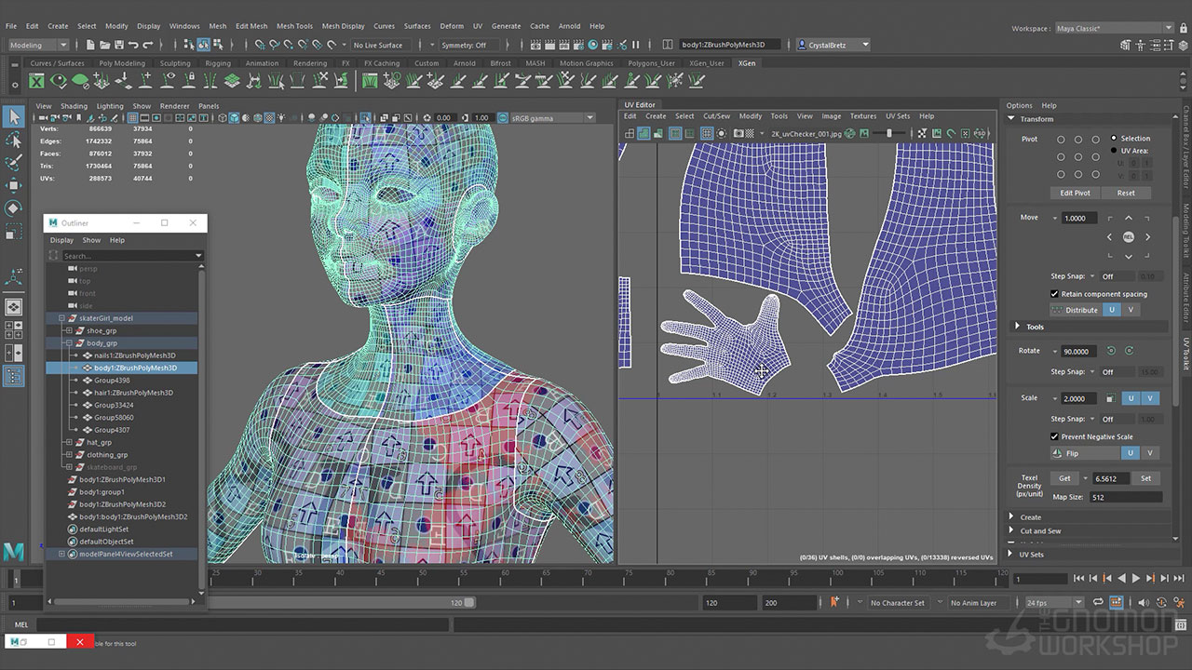
Task: Click the texel density Get button
Action: click(x=1064, y=478)
